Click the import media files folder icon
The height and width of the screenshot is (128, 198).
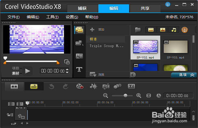(x=138, y=30)
